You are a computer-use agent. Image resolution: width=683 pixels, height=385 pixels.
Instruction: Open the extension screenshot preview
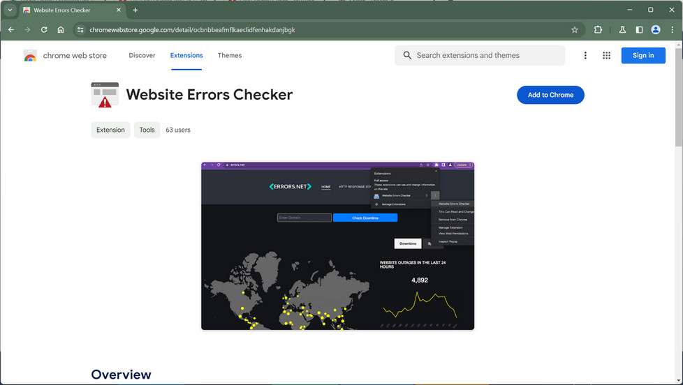(337, 246)
